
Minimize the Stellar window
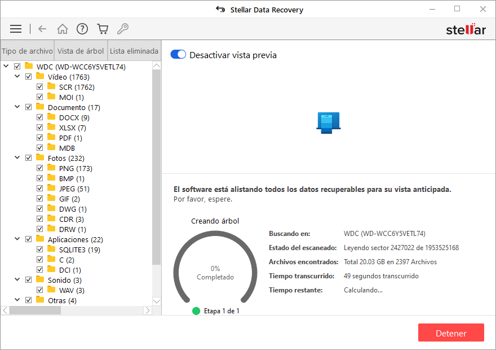[x=432, y=9]
